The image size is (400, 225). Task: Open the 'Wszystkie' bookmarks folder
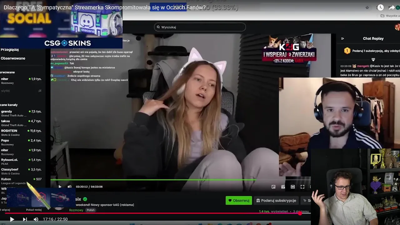[x=391, y=16]
